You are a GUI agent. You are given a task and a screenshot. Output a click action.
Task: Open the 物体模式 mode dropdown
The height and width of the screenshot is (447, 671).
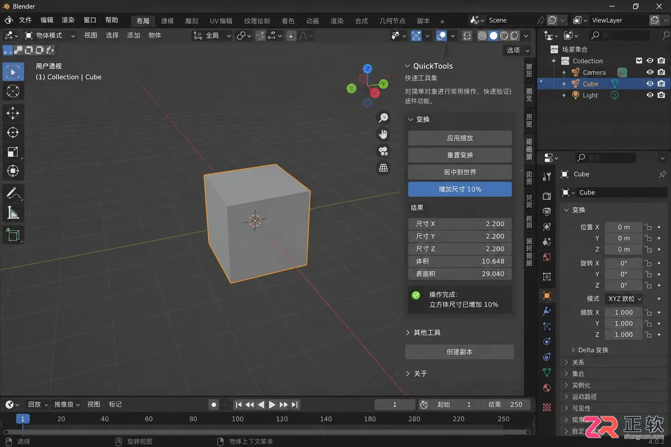[x=50, y=35]
